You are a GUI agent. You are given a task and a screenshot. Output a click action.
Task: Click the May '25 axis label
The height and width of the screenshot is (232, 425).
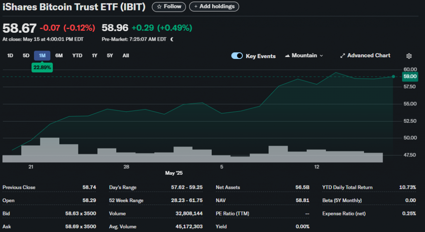click(x=174, y=173)
